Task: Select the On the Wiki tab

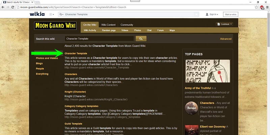Action: click(90, 25)
